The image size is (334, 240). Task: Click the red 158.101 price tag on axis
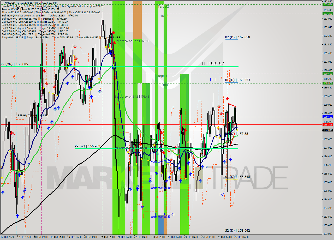pos(328,124)
